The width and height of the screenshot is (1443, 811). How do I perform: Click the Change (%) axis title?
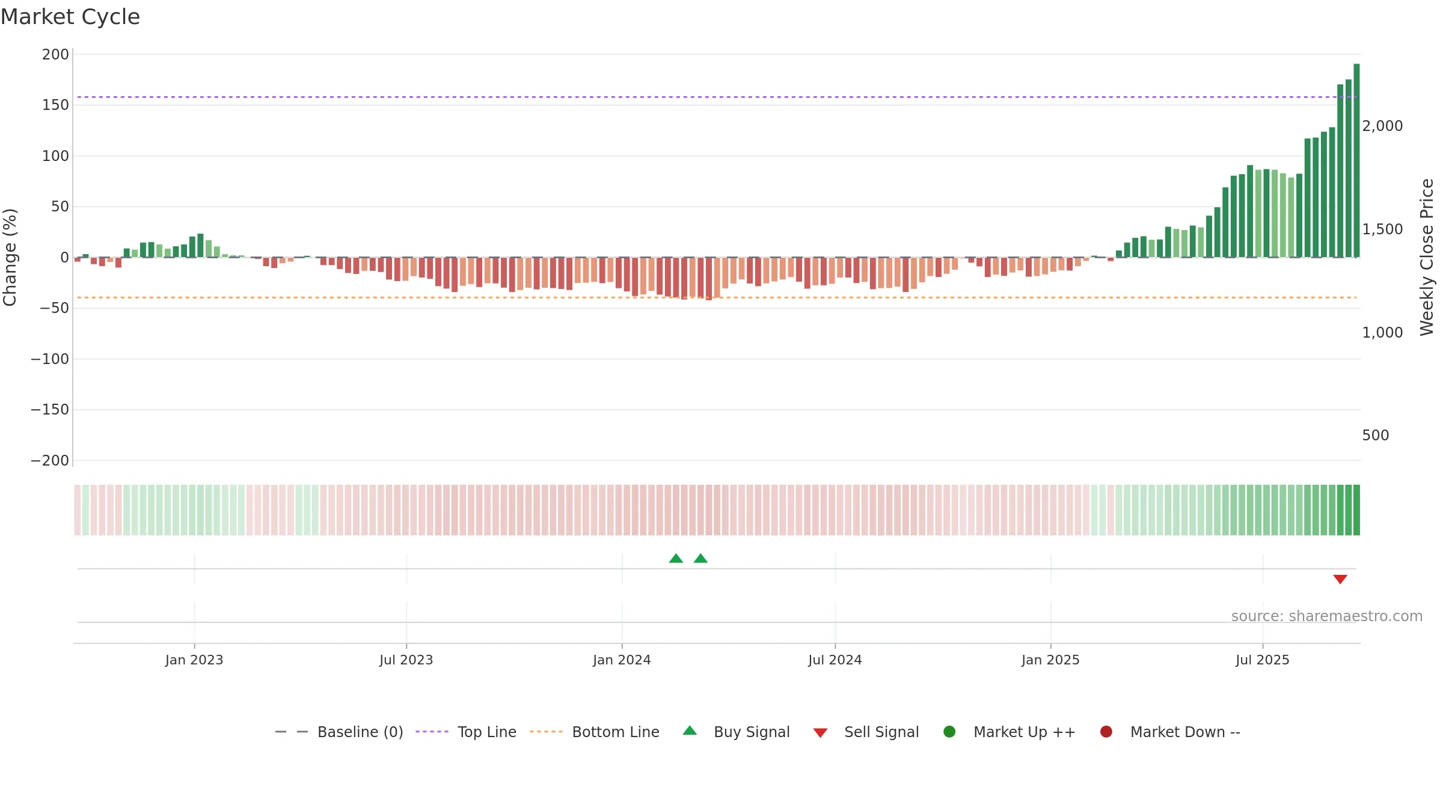pyautogui.click(x=10, y=257)
